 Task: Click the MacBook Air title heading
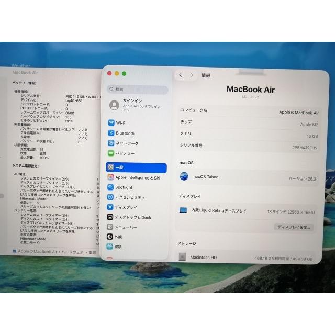pyautogui.click(x=250, y=90)
